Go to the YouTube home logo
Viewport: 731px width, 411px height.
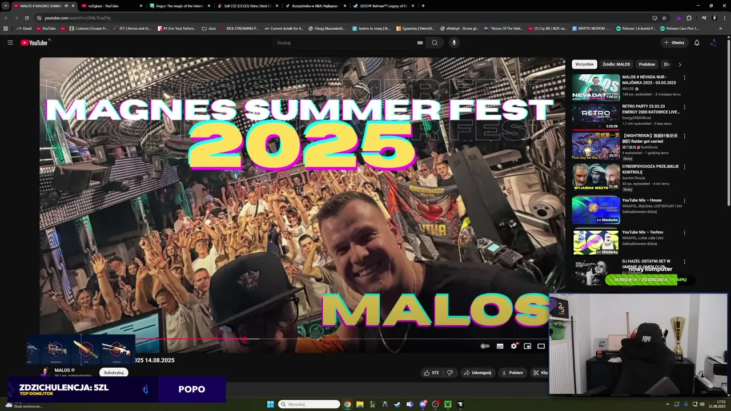click(x=35, y=42)
